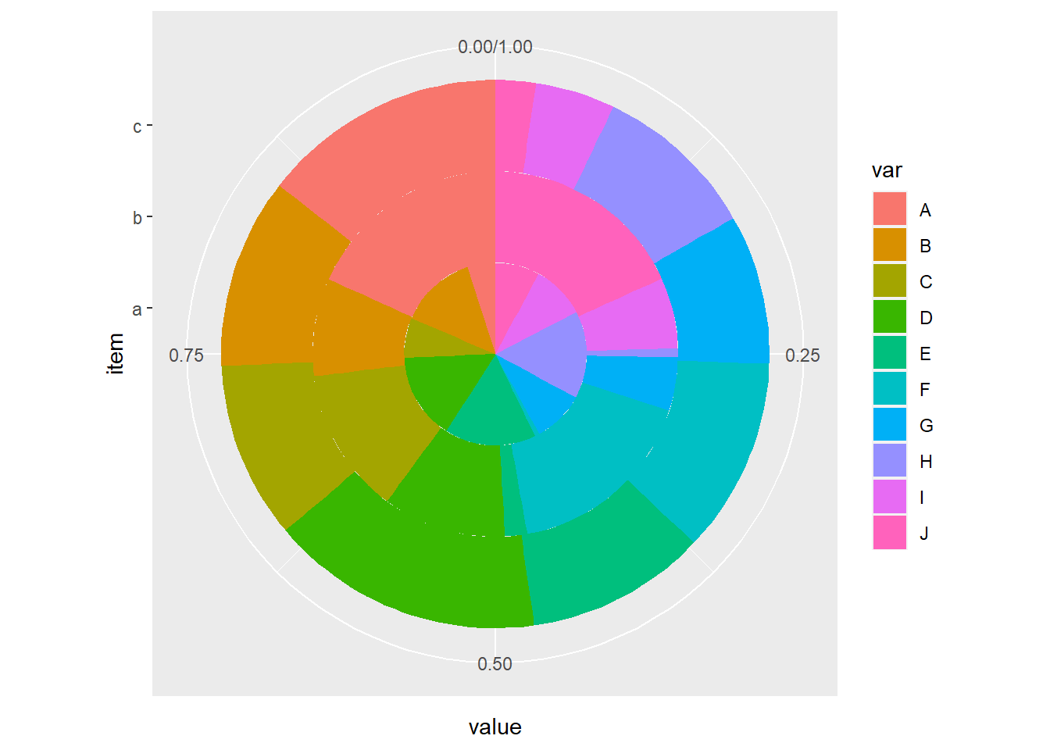Click the legend label E text
Screen dimensions: 1050x750
(925, 354)
